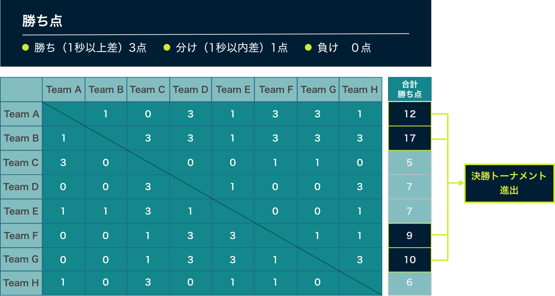Select Team A total score 12

[x=410, y=114]
